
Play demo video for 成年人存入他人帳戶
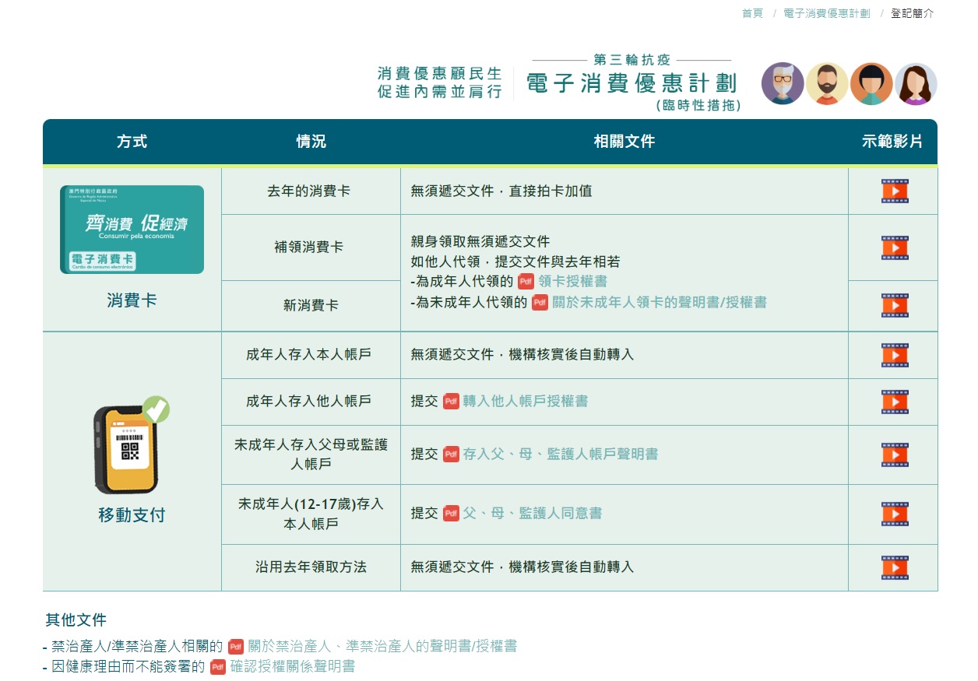tap(895, 402)
